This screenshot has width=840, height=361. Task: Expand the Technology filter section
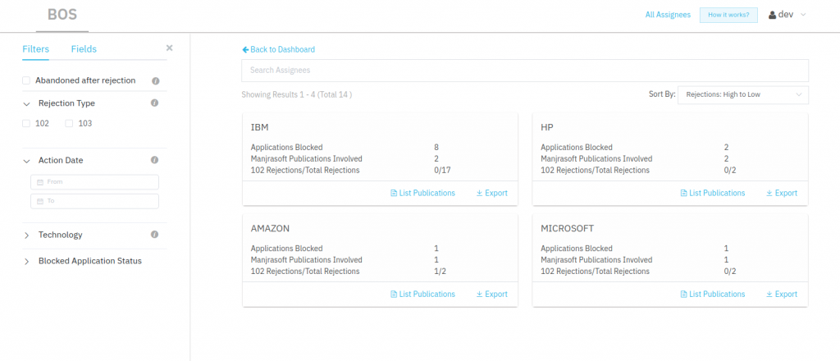click(26, 235)
